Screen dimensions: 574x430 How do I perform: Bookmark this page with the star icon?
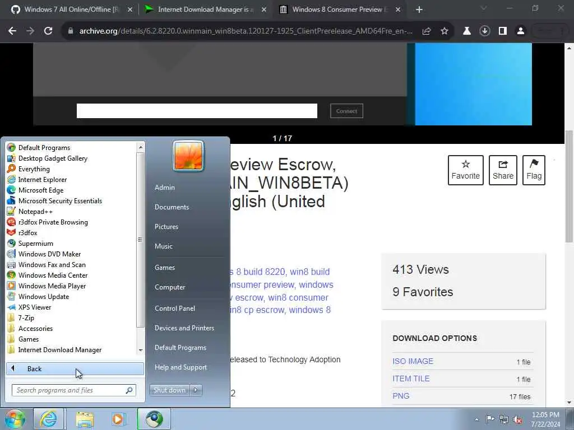pyautogui.click(x=445, y=31)
